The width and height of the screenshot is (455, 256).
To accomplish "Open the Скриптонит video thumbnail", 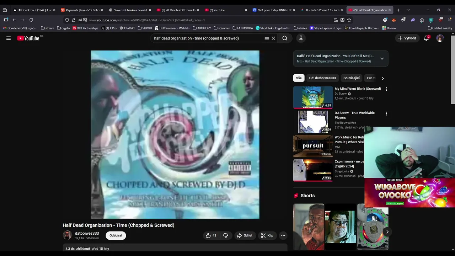I will coord(313,170).
